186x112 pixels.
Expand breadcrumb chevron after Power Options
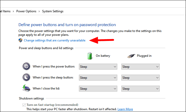click(x=39, y=11)
